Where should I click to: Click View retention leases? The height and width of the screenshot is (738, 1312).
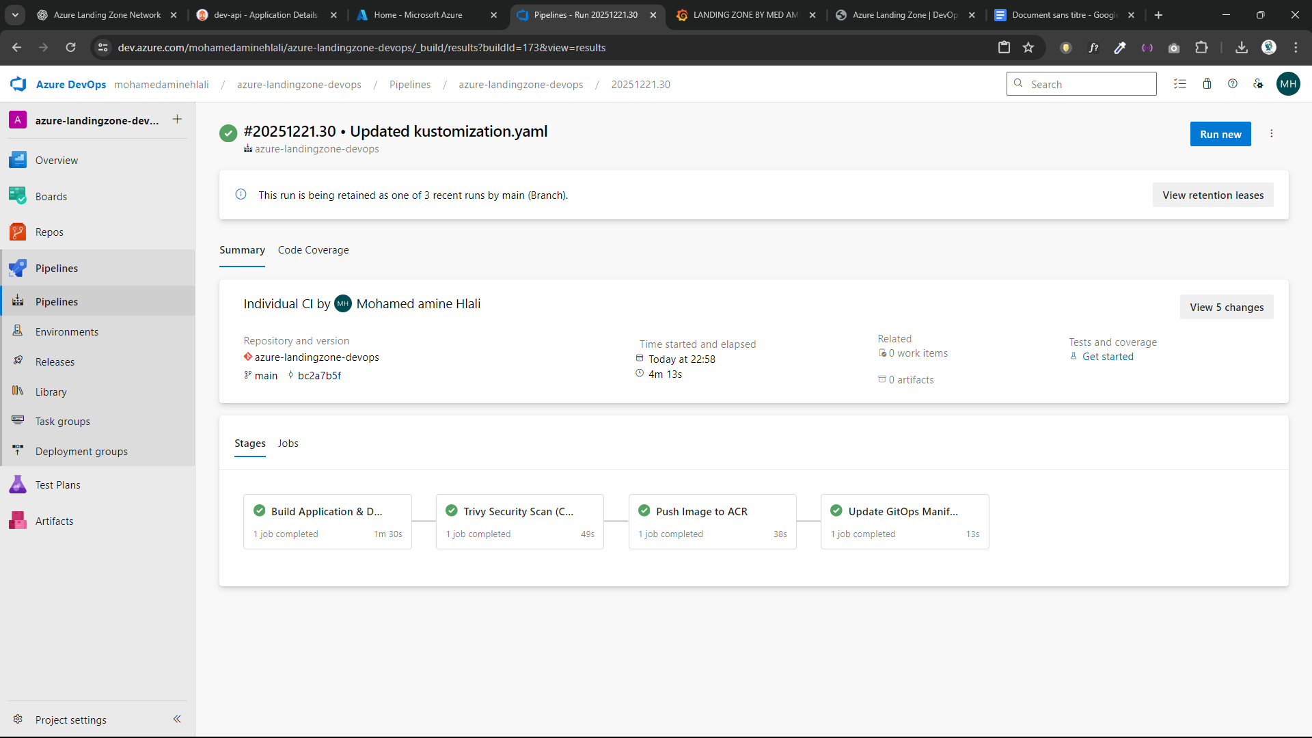[x=1213, y=195]
